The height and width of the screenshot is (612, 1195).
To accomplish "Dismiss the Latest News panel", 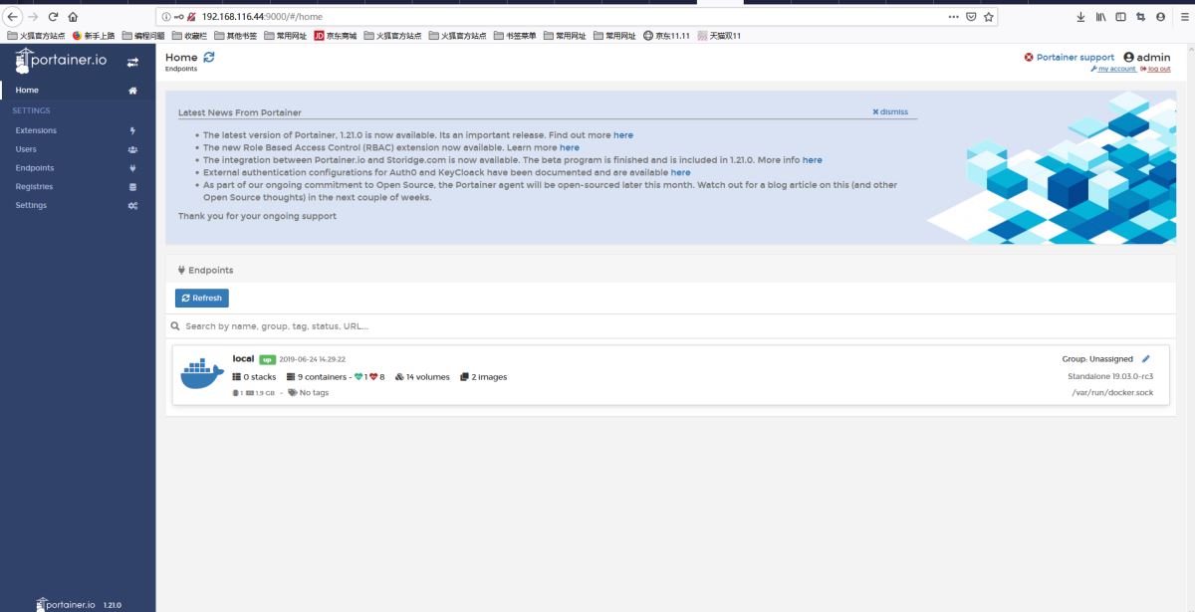I will (890, 111).
